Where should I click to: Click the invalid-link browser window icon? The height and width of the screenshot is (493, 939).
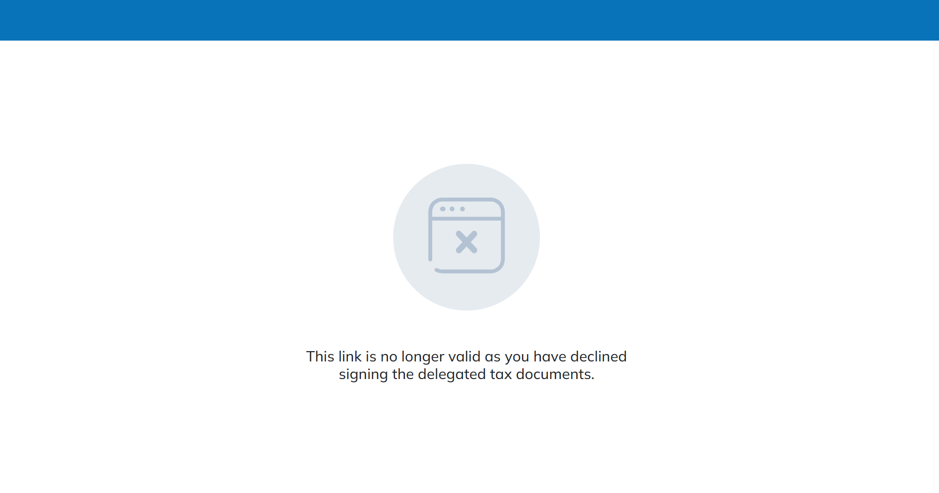tap(467, 235)
